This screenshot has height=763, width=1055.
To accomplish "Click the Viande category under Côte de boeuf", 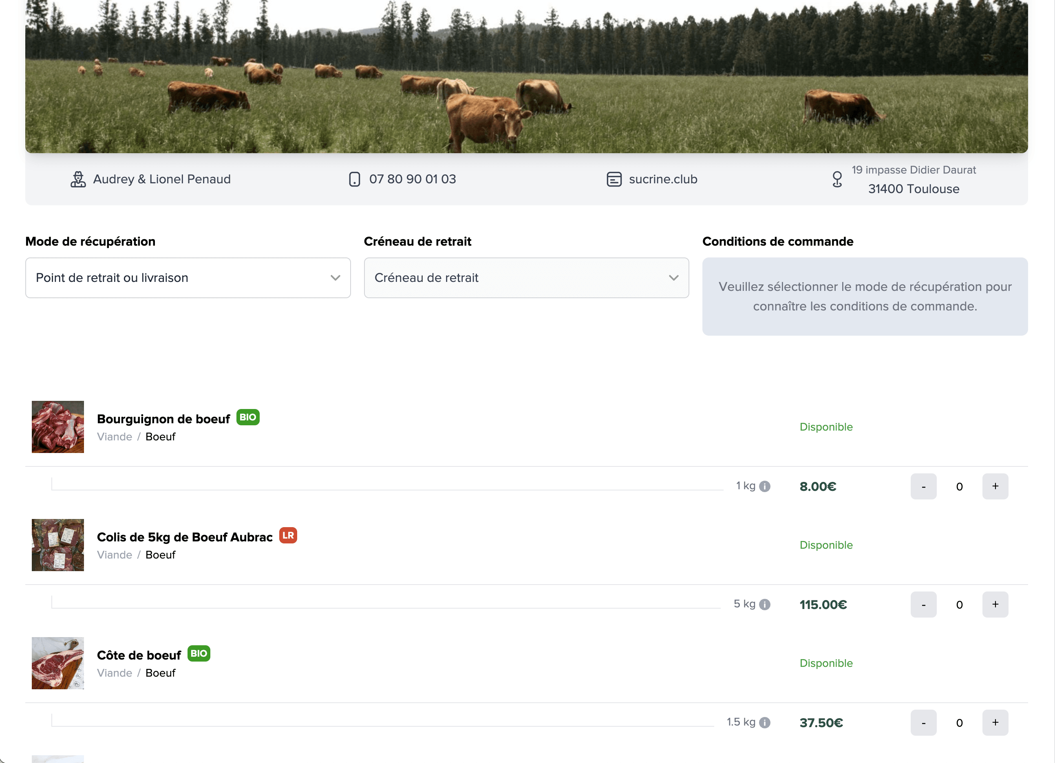I will (115, 673).
